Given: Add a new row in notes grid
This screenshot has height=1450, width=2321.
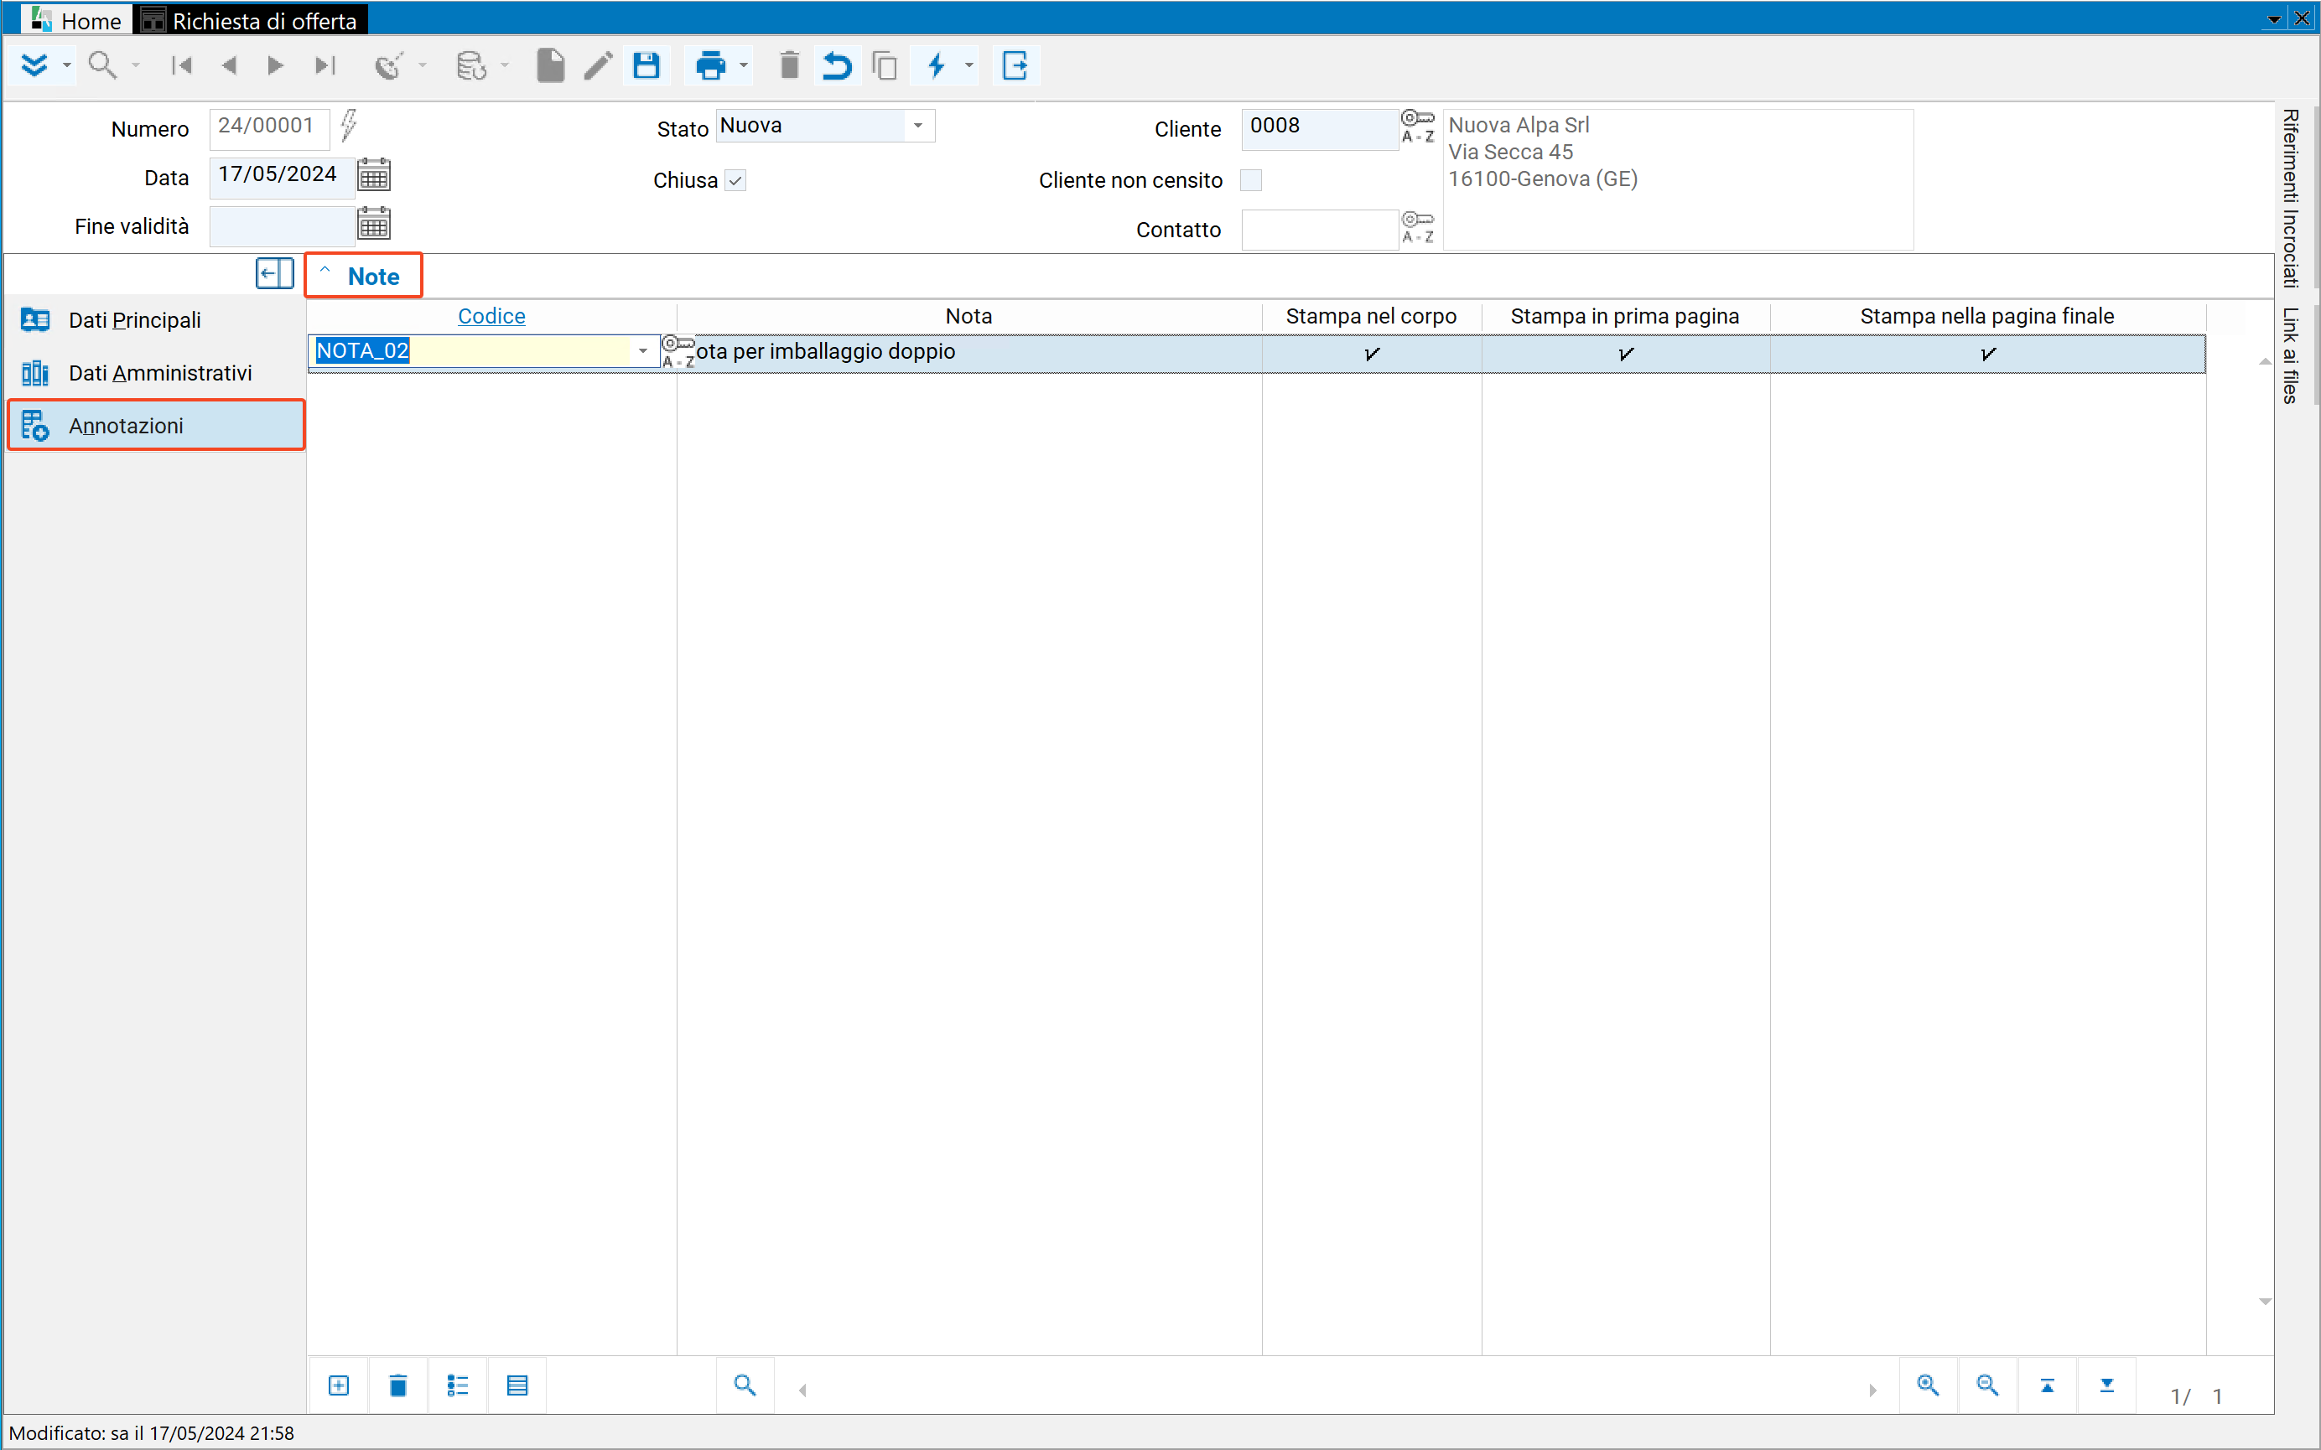Looking at the screenshot, I should coord(339,1385).
